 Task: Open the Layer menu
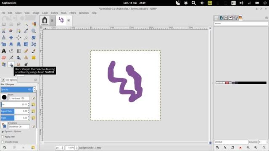coord(45,13)
